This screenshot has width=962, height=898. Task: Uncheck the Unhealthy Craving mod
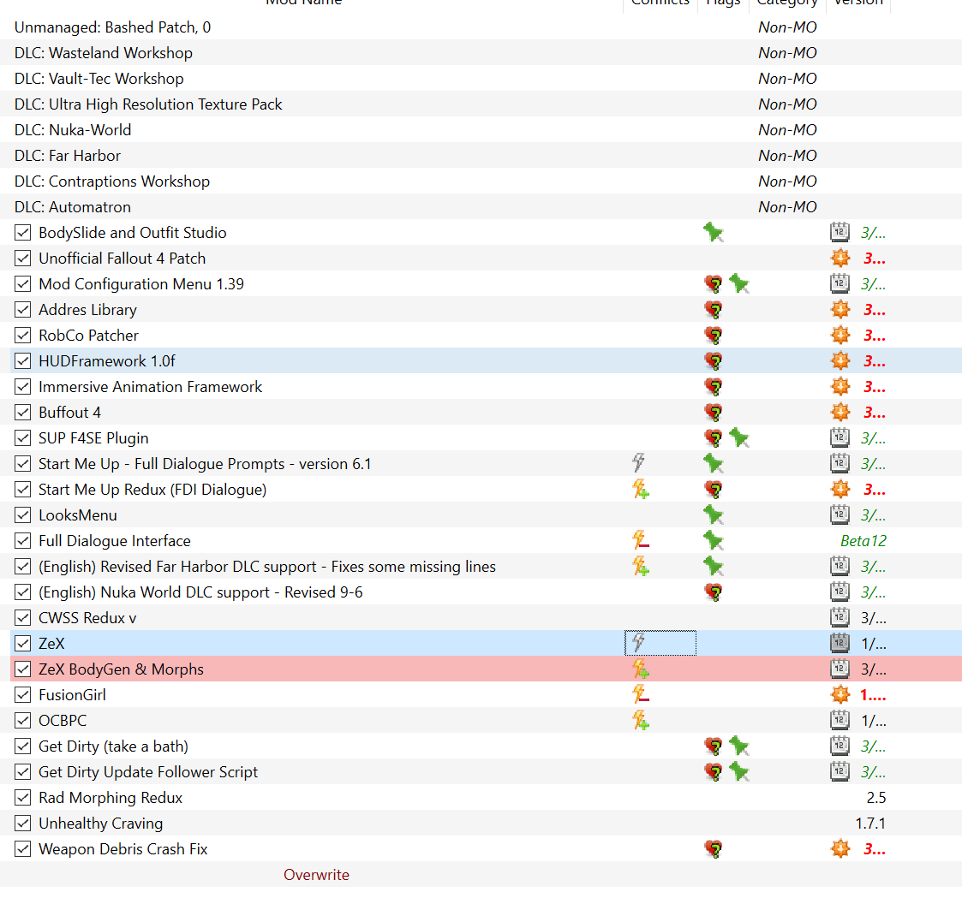coord(22,824)
